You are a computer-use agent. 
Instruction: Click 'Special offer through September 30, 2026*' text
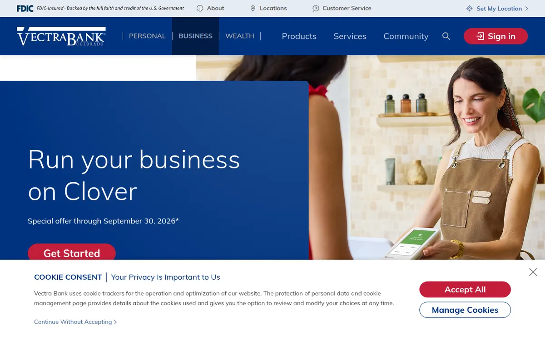tap(103, 221)
